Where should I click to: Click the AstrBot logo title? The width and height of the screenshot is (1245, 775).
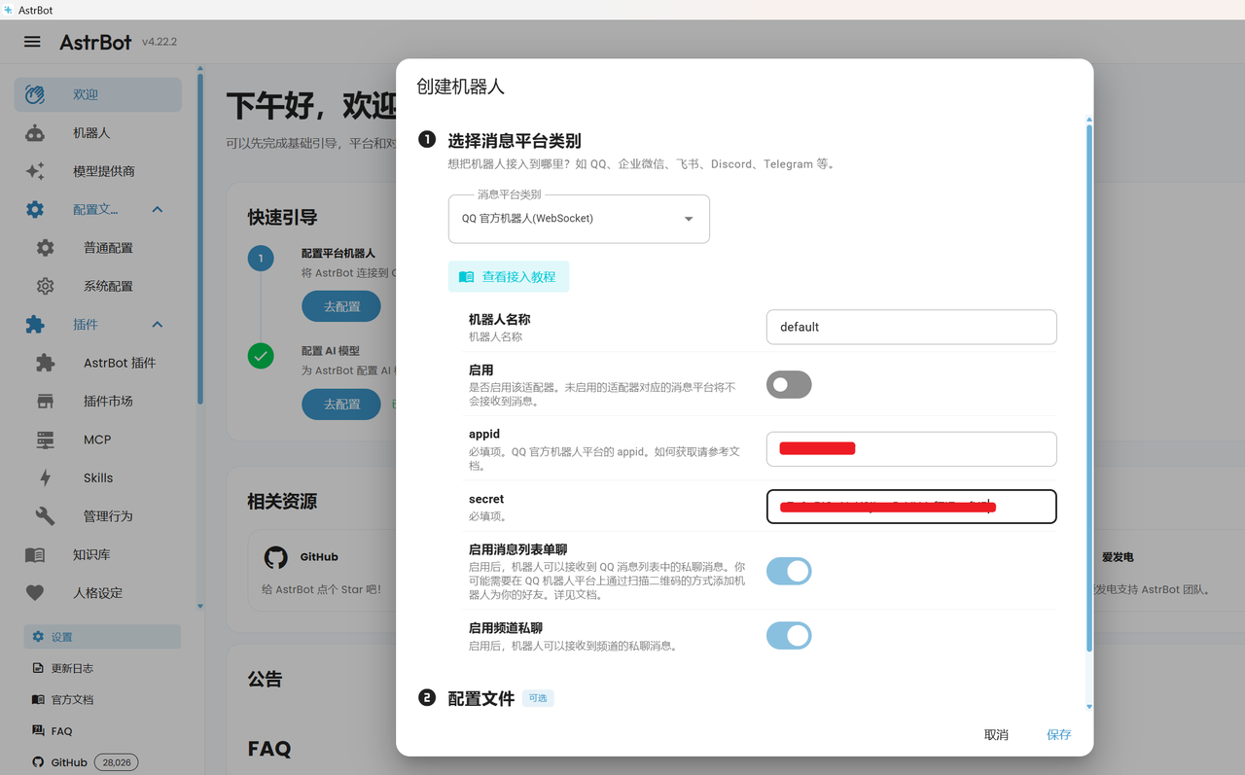(95, 42)
